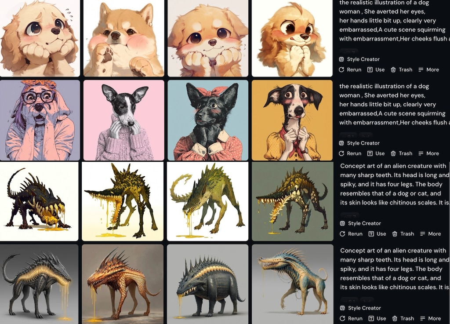
Task: Open More menu in third alien creature row
Action: (x=430, y=234)
